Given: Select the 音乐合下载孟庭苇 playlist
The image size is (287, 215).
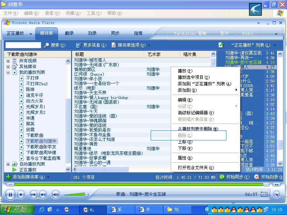Looking at the screenshot, I should pos(43,158).
